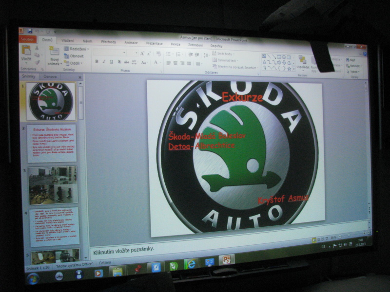The image size is (390, 292).
Task: Switch to the Přechody ribbon tab
Action: click(108, 42)
